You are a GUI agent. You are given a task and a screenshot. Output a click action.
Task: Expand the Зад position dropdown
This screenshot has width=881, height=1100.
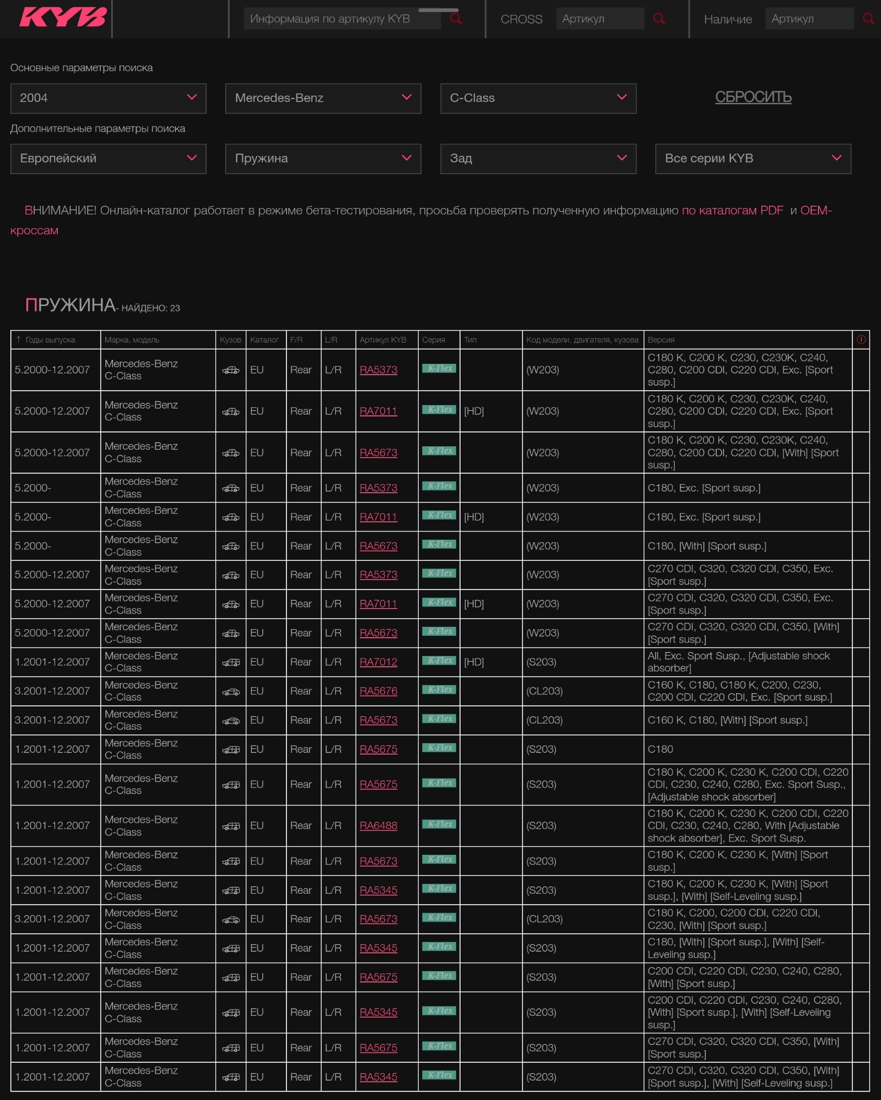tap(538, 159)
